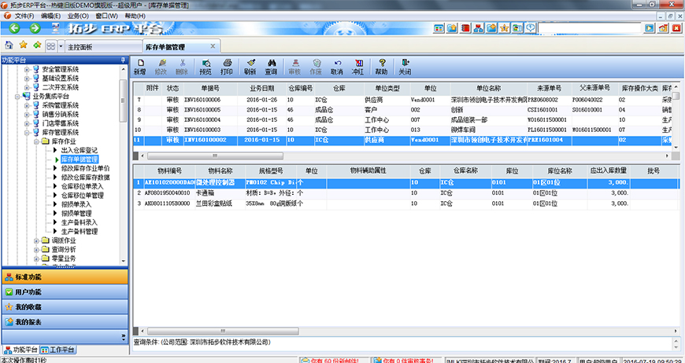
Task: Collapse the 库存管理系统 tree node
Action: click(x=27, y=132)
